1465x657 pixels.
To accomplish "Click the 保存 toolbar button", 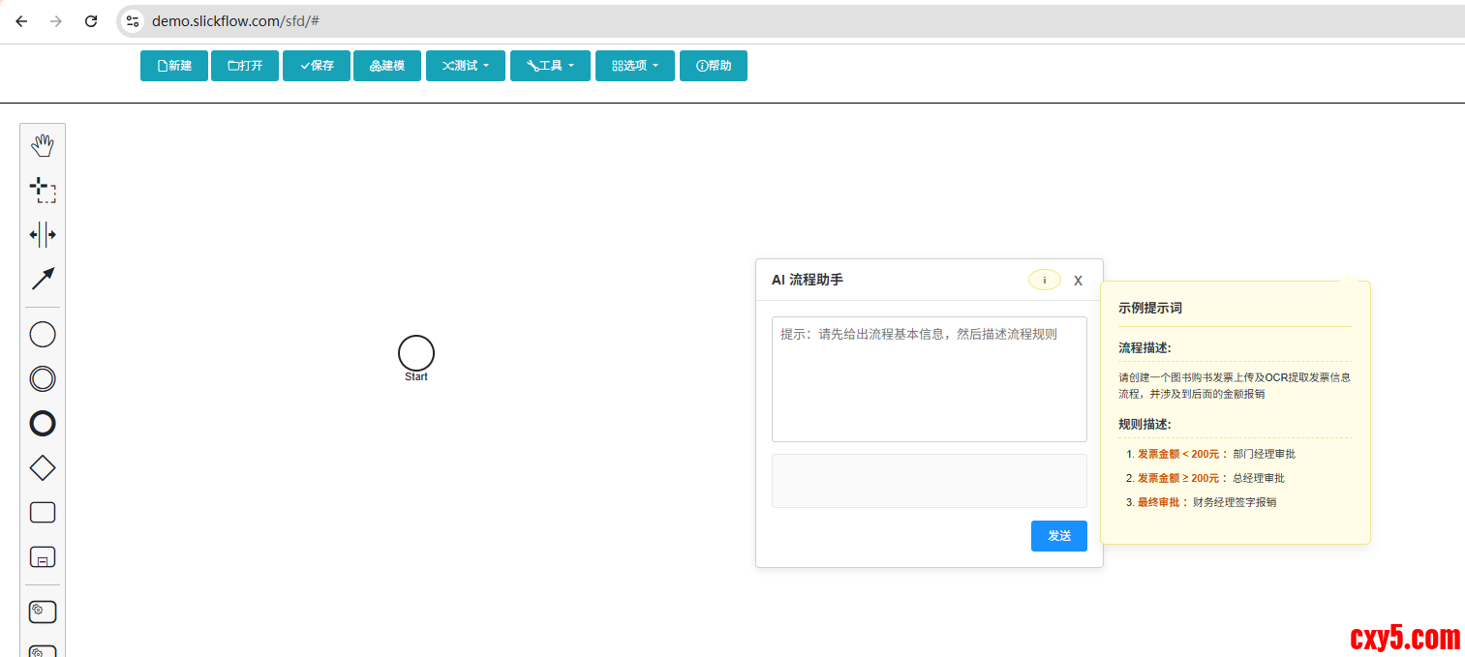I will coord(317,66).
